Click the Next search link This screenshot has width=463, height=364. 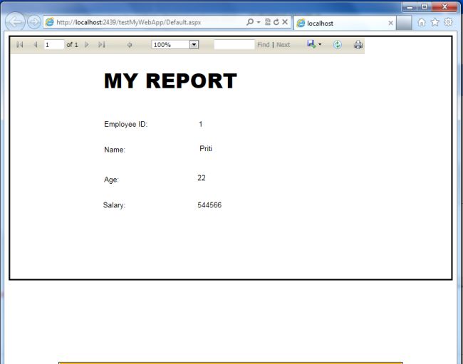[x=283, y=45]
